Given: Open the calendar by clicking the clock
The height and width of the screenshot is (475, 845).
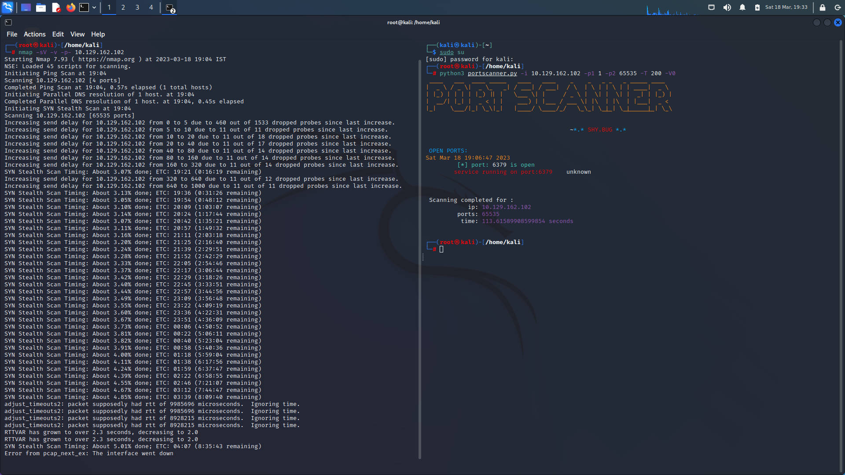Looking at the screenshot, I should point(786,7).
